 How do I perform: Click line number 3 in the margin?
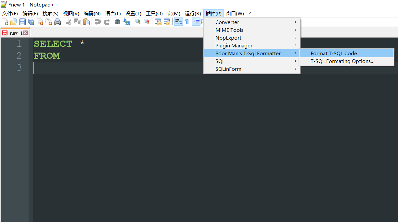[x=19, y=68]
